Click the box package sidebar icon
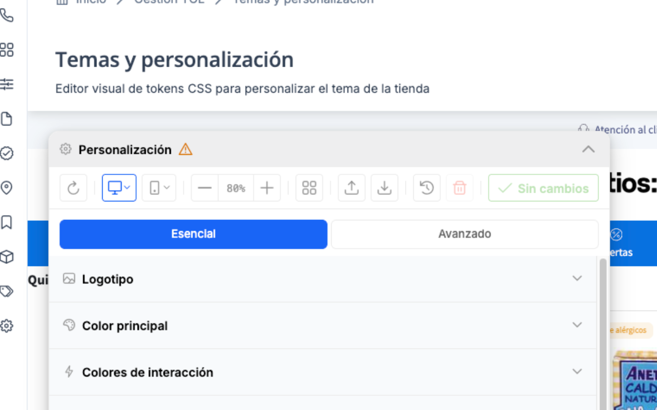The width and height of the screenshot is (657, 410). (x=7, y=257)
